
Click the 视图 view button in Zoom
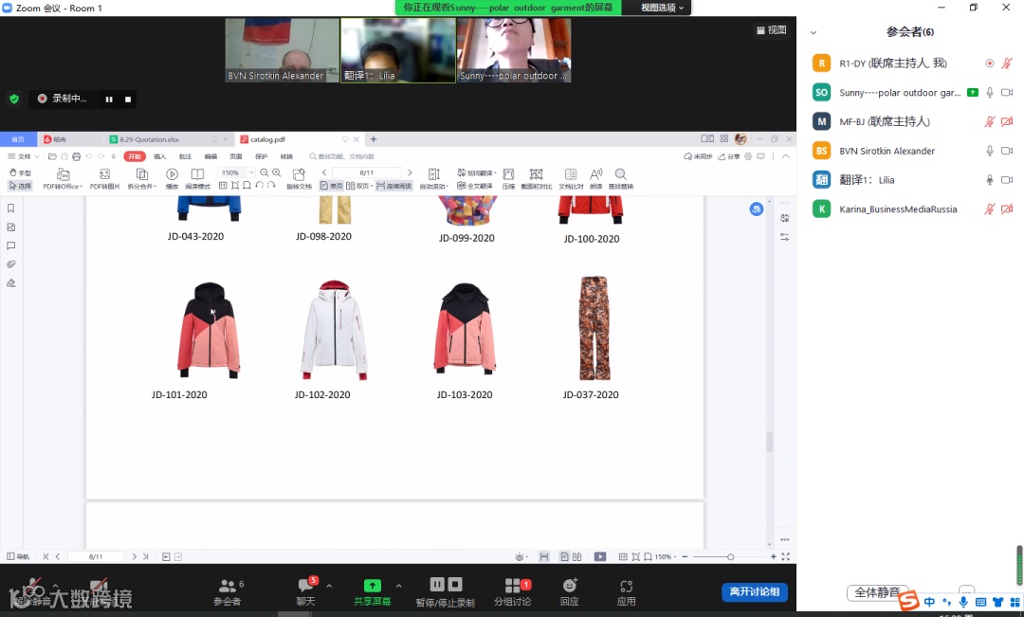click(771, 30)
